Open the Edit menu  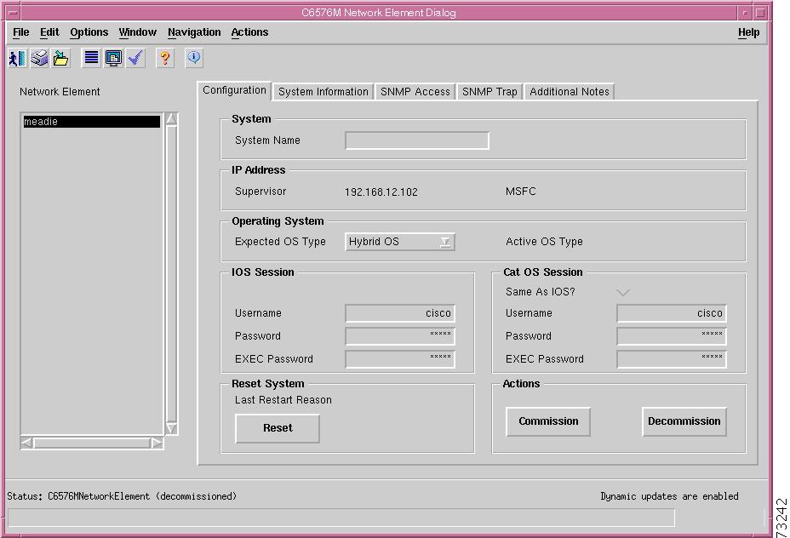49,32
